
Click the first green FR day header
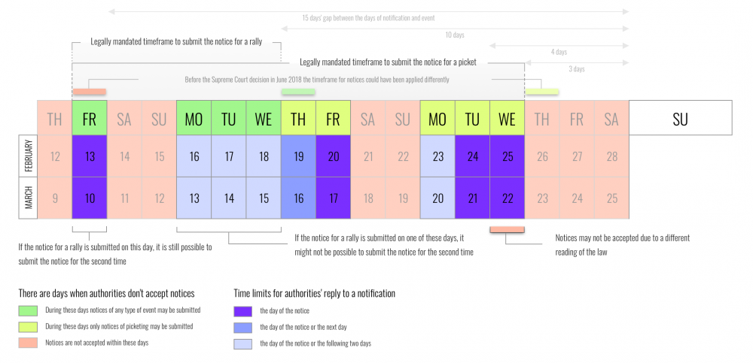click(89, 119)
